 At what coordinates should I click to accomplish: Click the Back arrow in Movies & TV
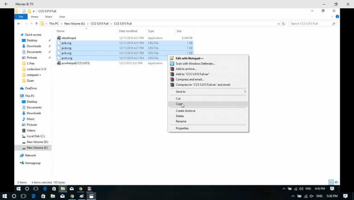(6, 4)
